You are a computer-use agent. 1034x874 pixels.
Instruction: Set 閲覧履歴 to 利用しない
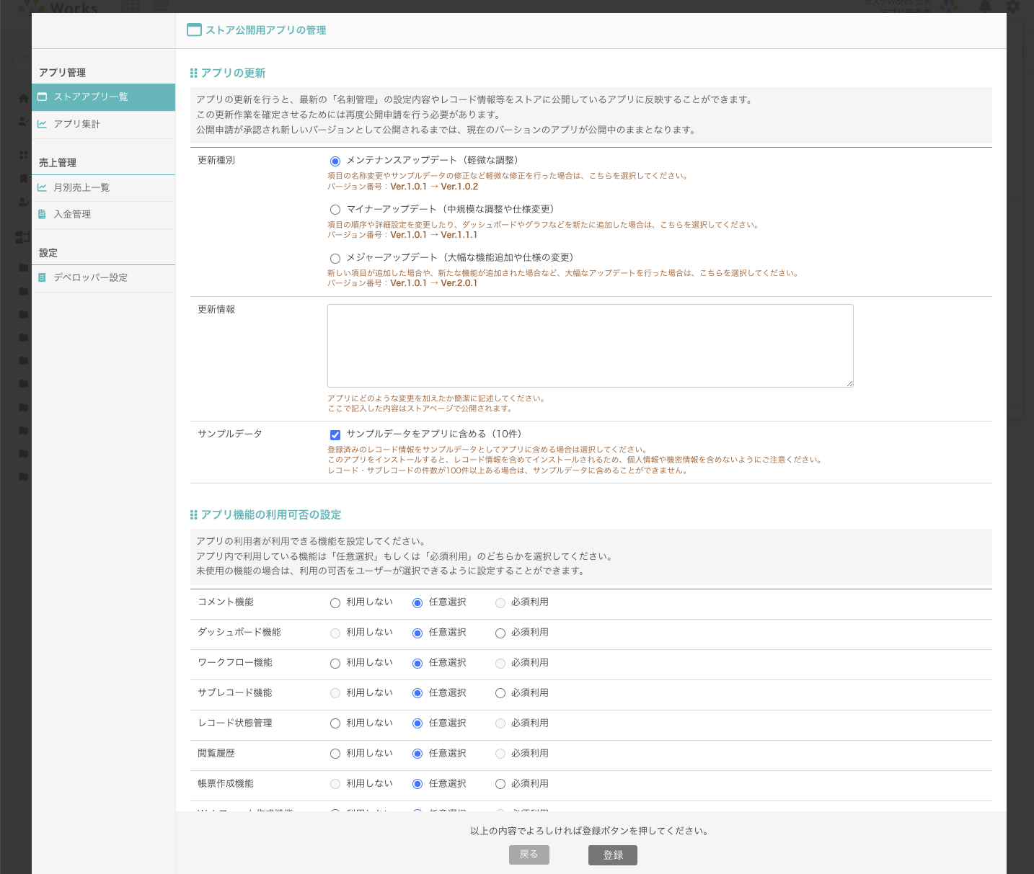pos(335,754)
